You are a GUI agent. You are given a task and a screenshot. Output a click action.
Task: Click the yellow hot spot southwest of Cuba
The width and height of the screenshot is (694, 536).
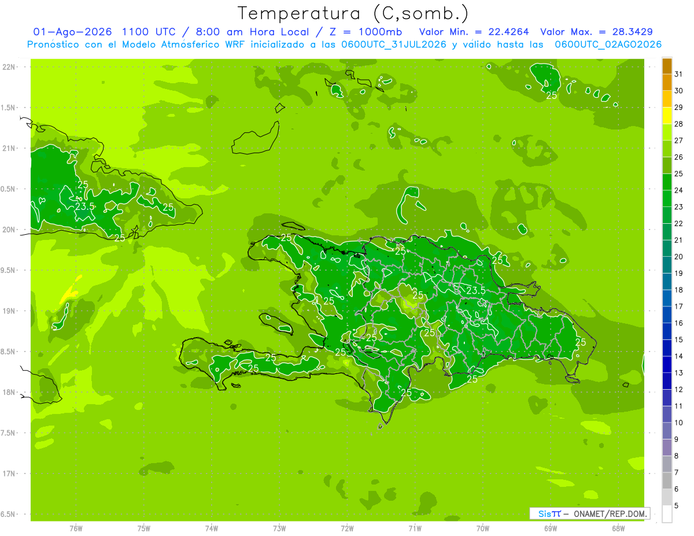69,291
